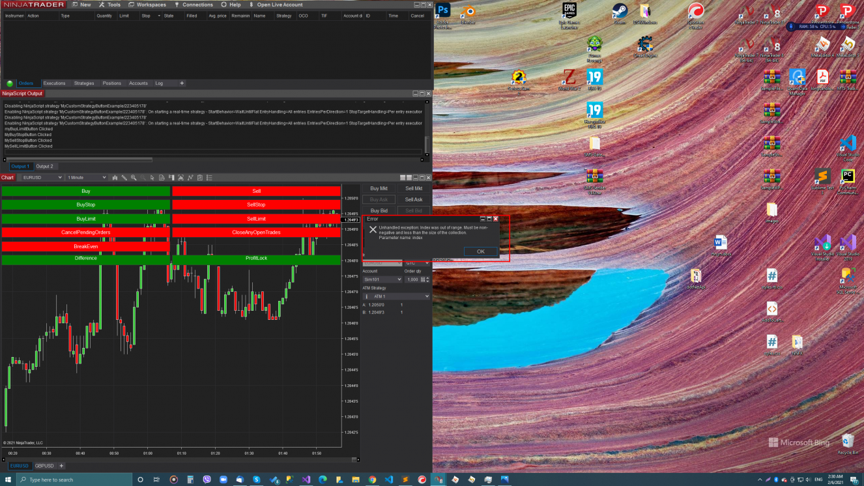
Task: Select the drawing tools pencil icon
Action: pos(124,177)
